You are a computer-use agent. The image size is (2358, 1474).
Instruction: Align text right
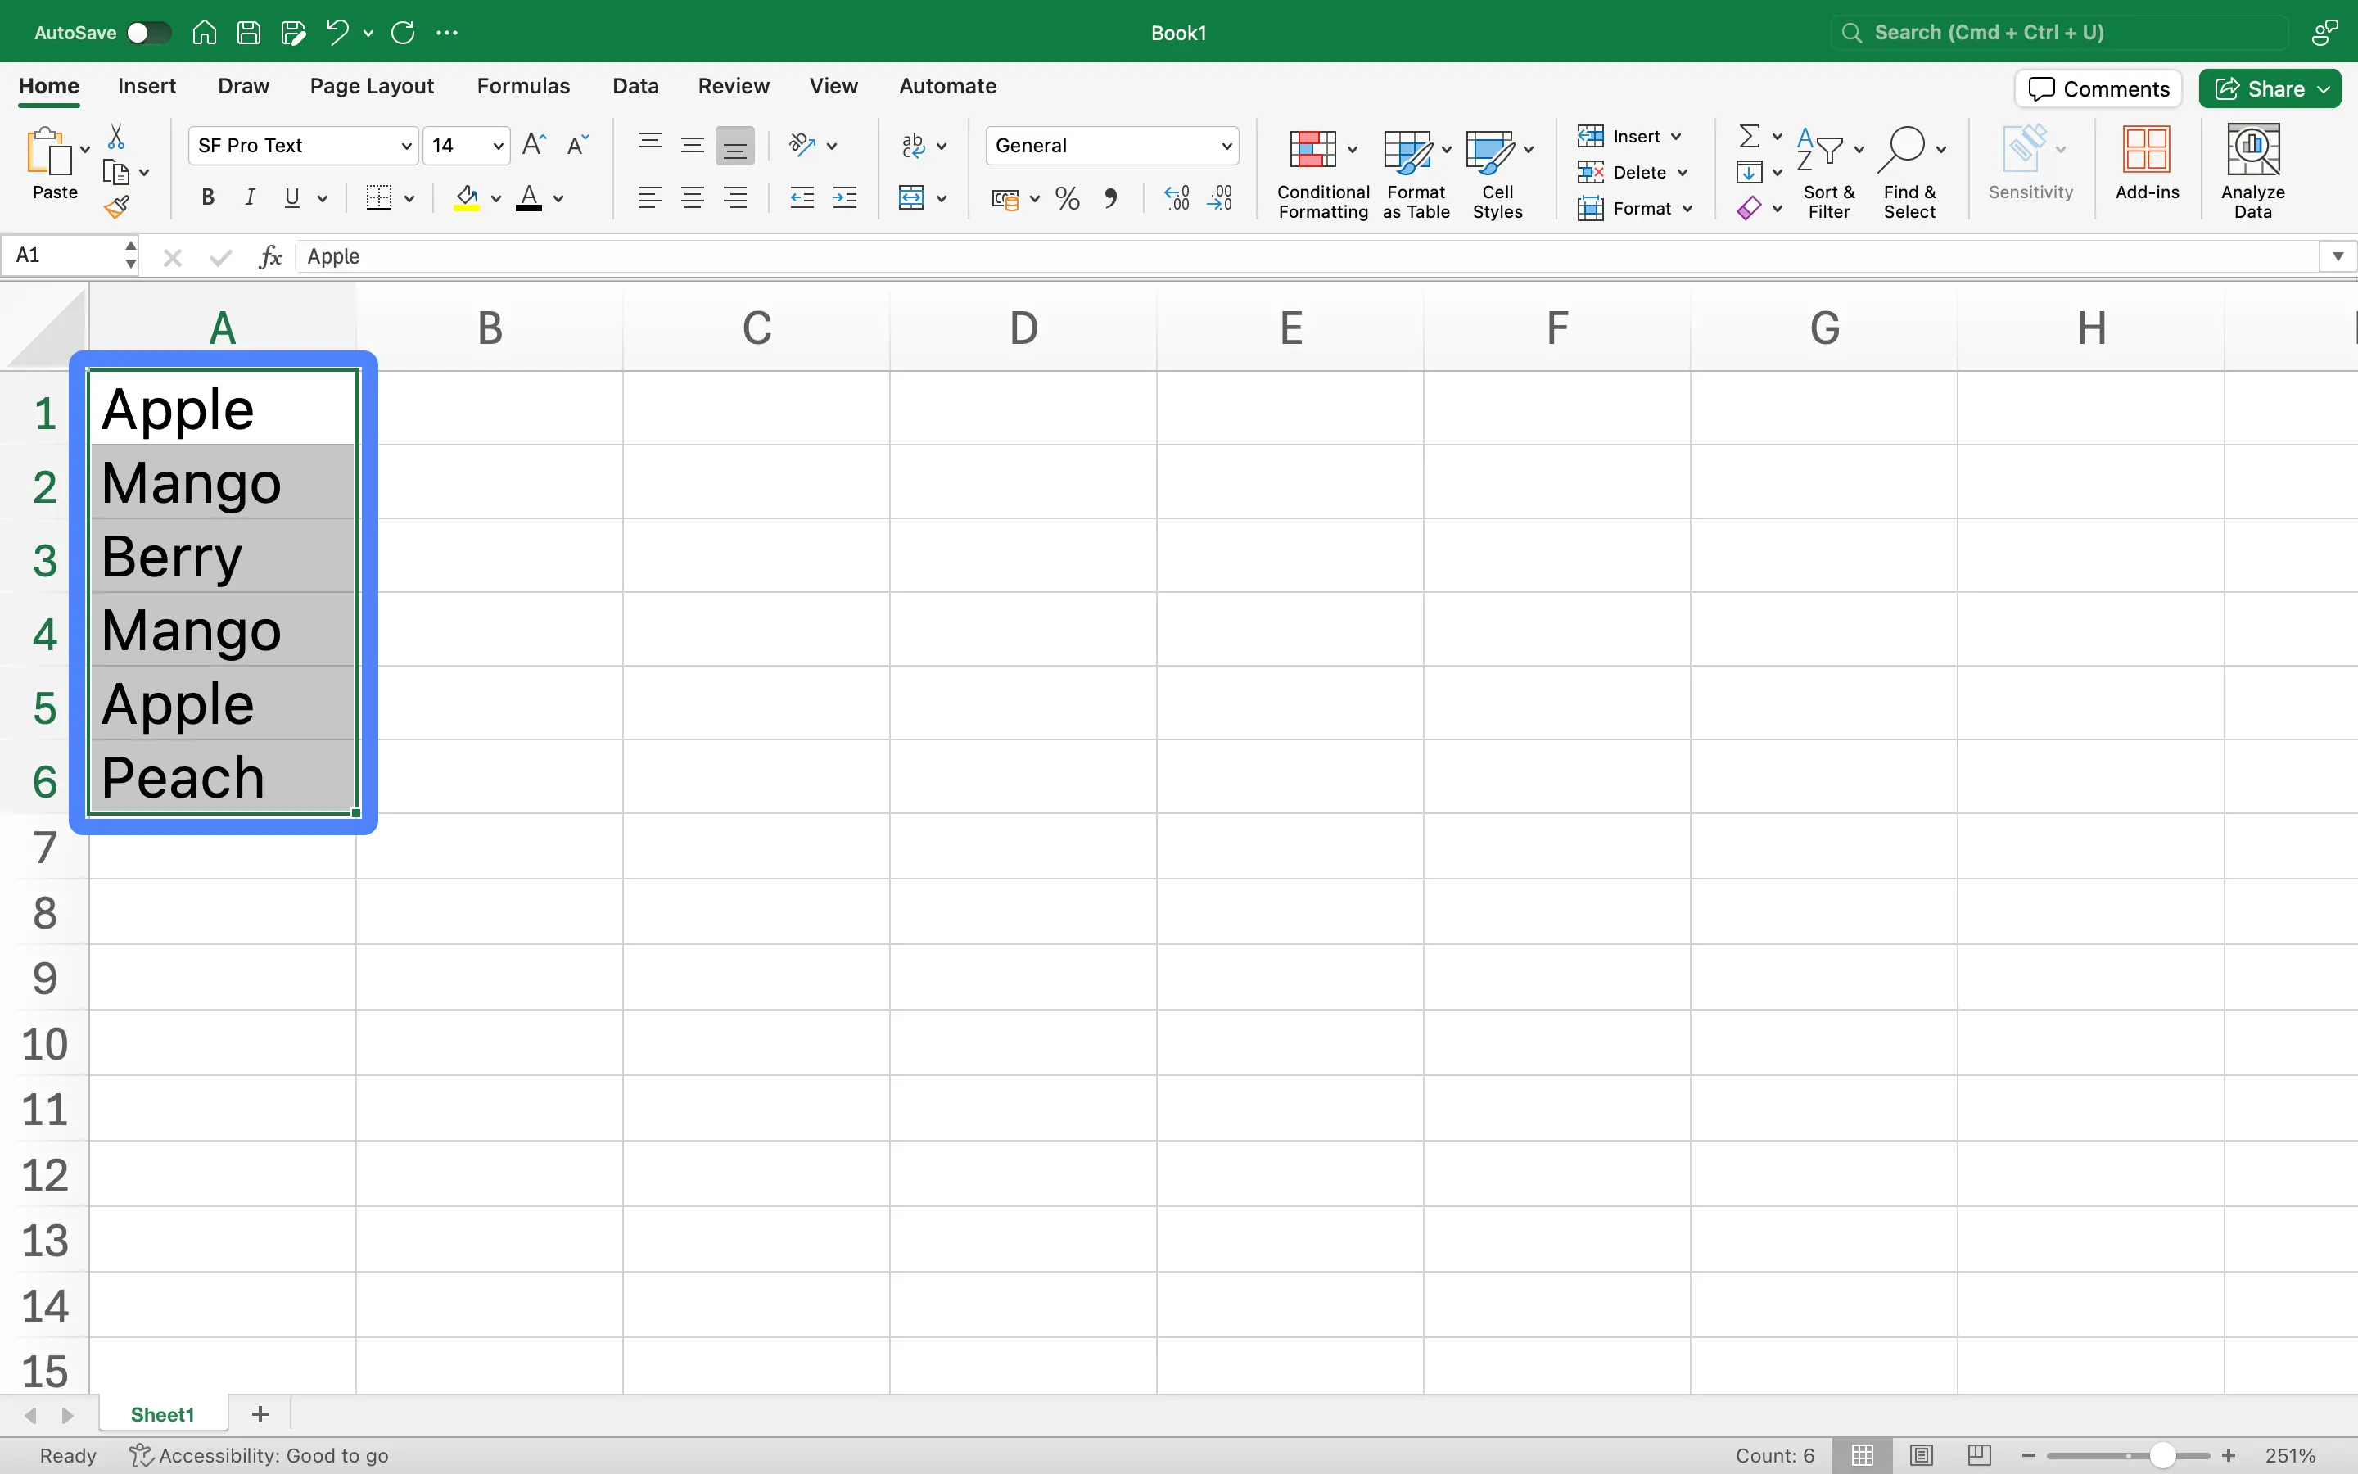[736, 198]
